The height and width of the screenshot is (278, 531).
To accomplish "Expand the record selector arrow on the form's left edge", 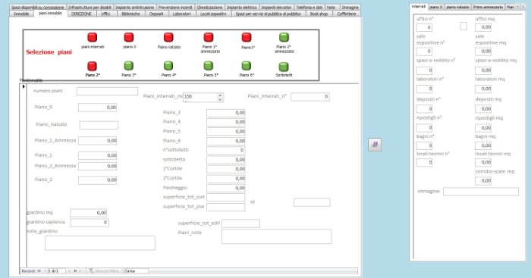I will pos(24,87).
